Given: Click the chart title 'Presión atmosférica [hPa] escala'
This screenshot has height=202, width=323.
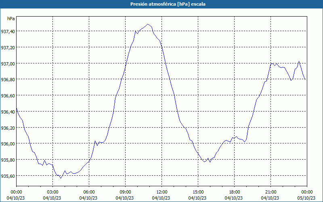Looking at the screenshot, I should click(168, 4).
